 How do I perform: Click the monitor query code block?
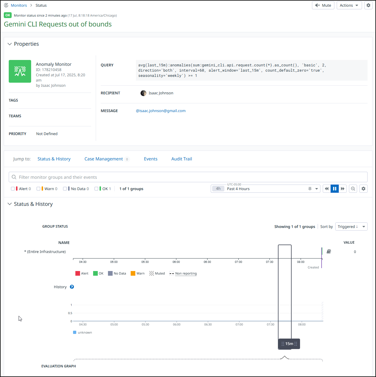tap(252, 70)
